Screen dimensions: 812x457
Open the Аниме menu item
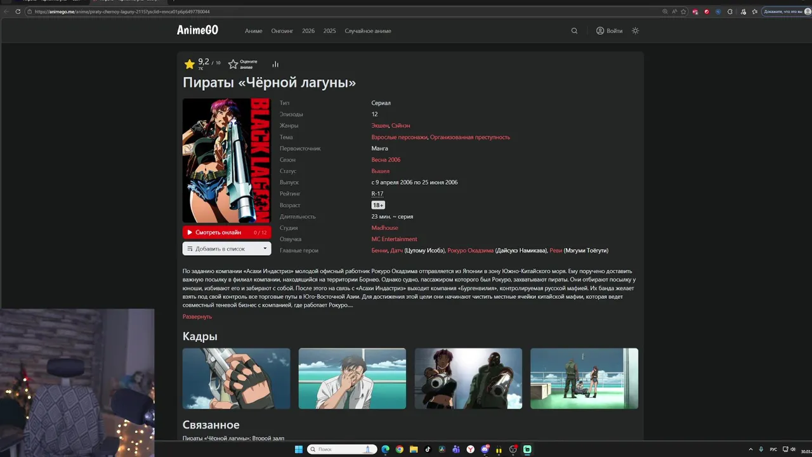pos(254,31)
